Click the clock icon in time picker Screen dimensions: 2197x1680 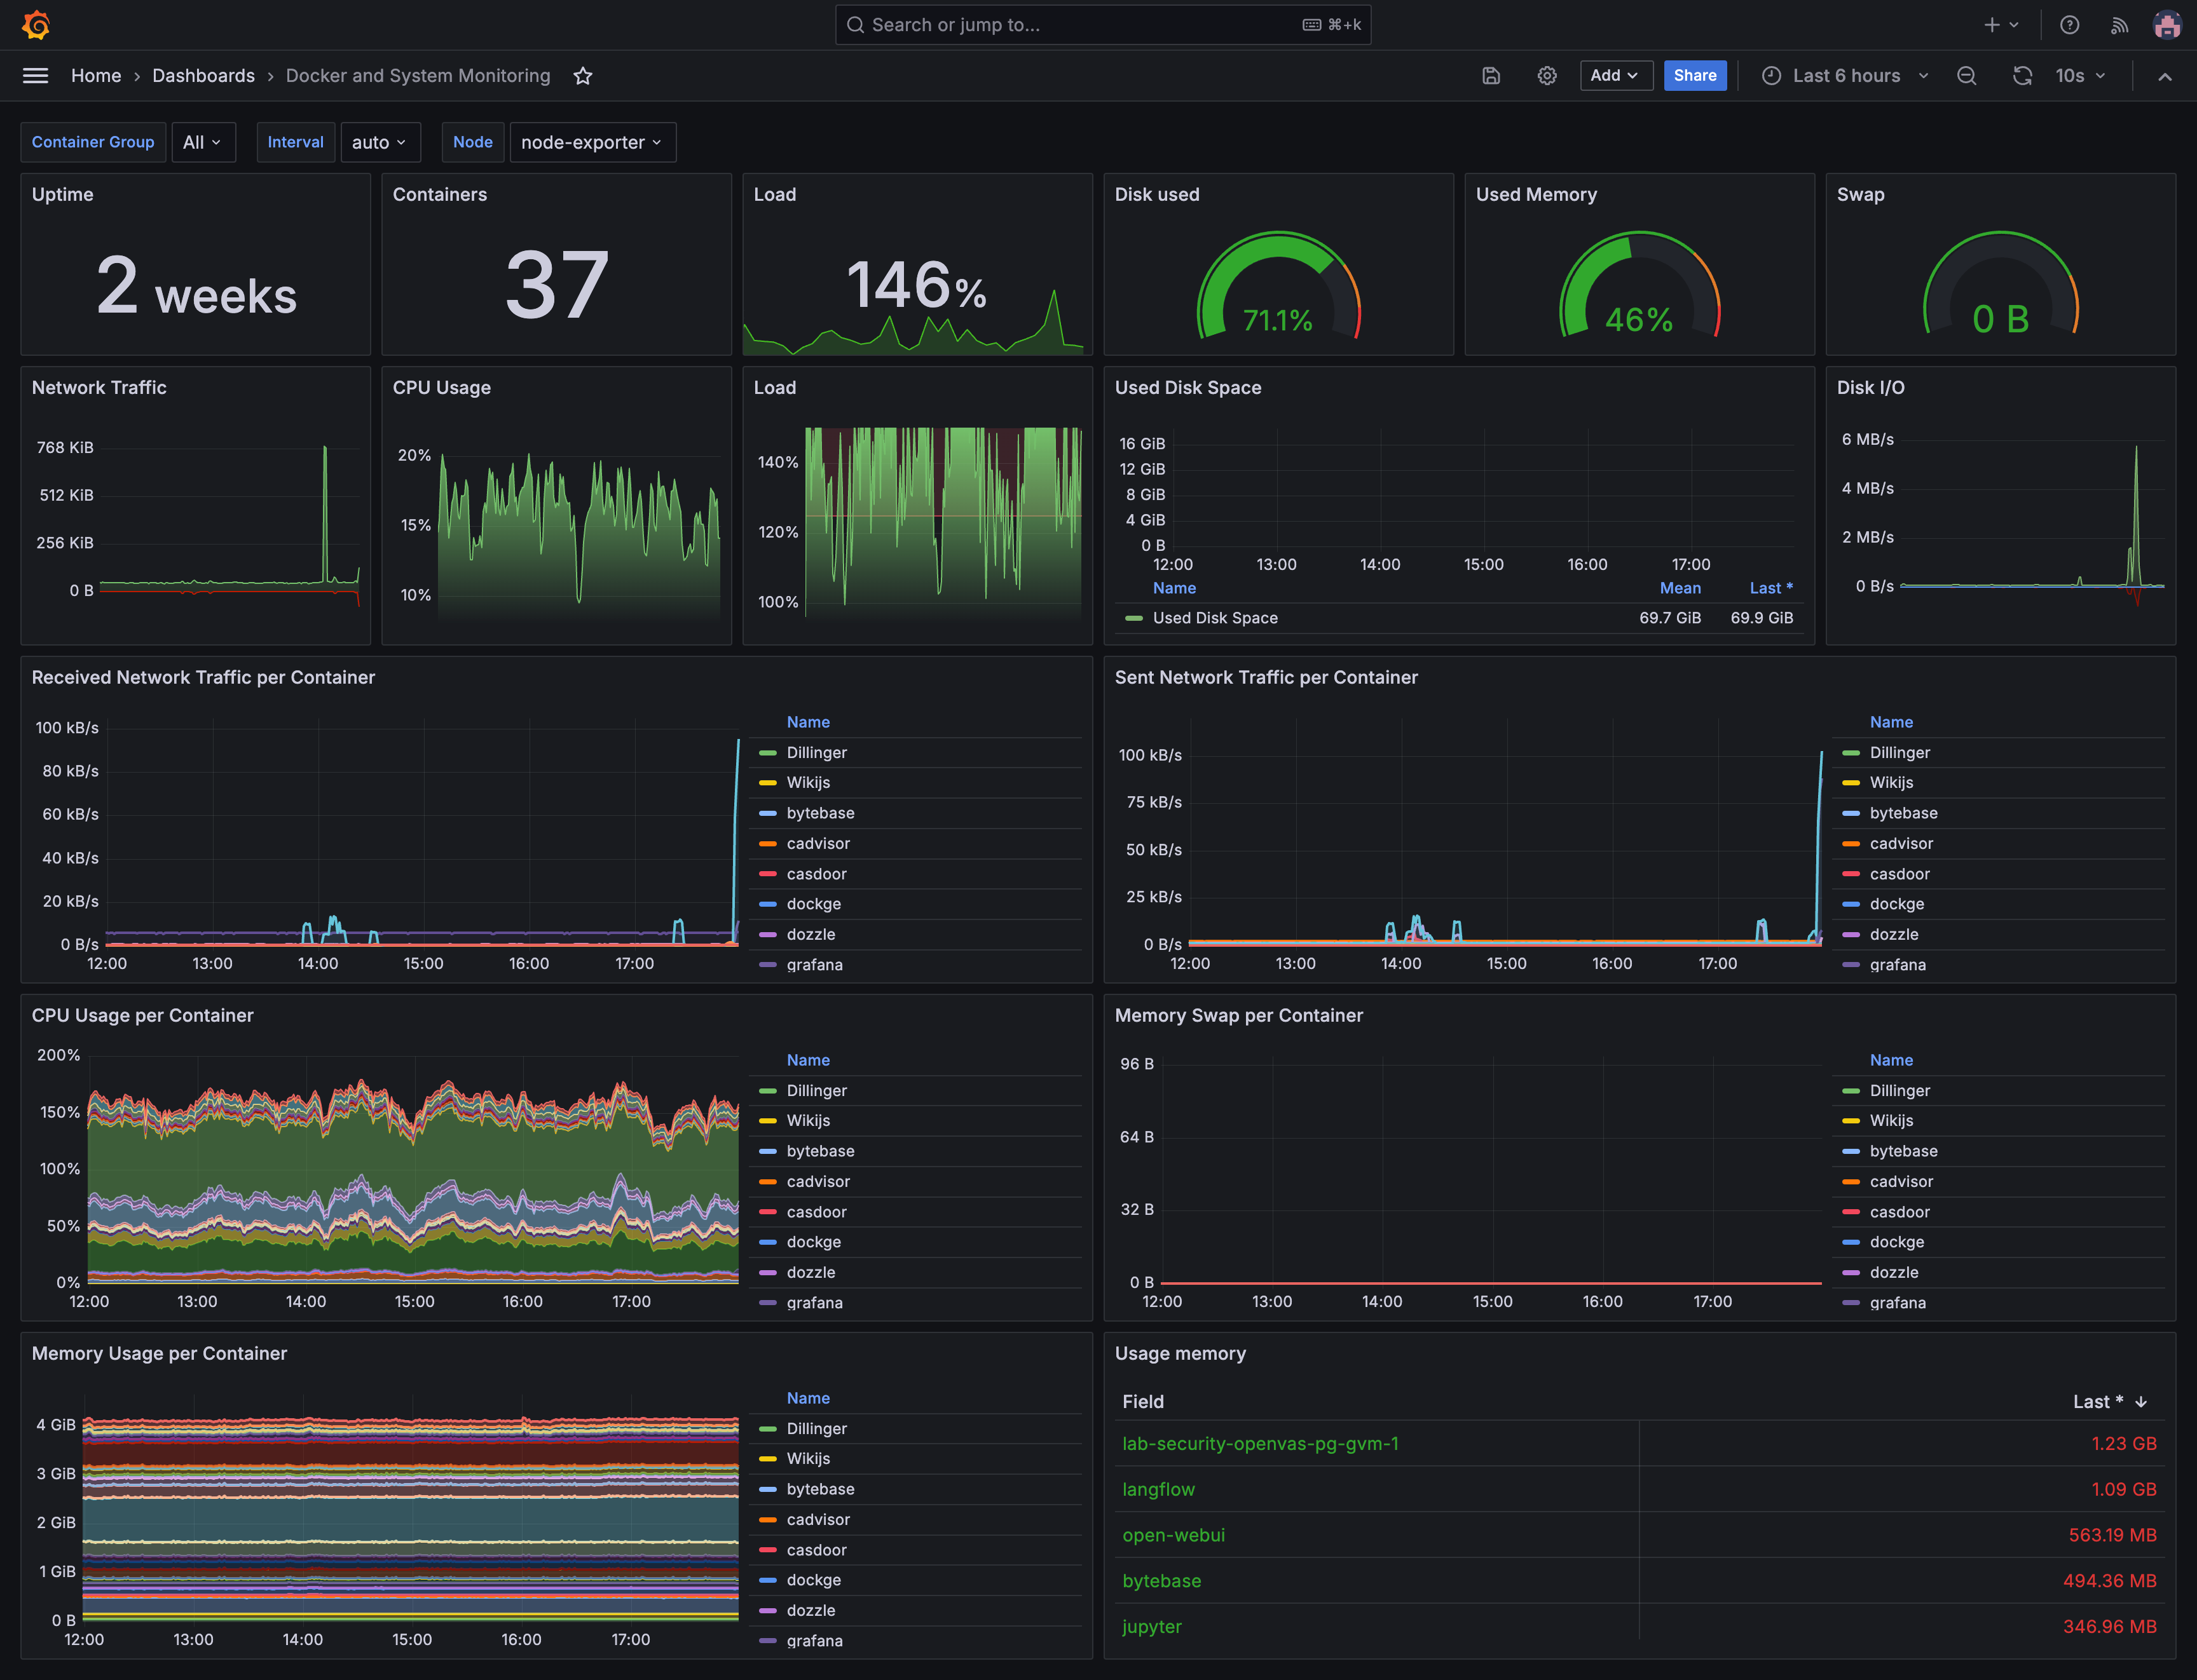pyautogui.click(x=1771, y=76)
